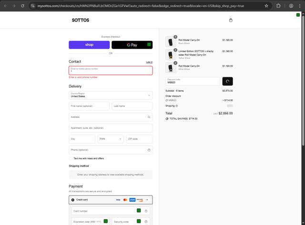Click the 'Enter your shipping address' notice
Viewport: 305px width, 225px height.
pyautogui.click(x=111, y=174)
